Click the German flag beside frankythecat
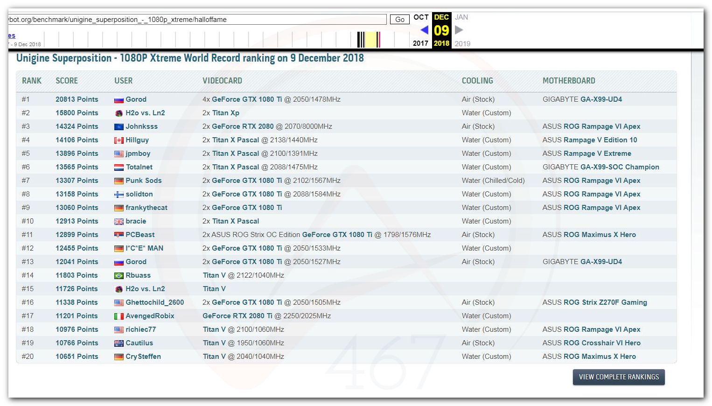The width and height of the screenshot is (712, 406). coord(119,208)
